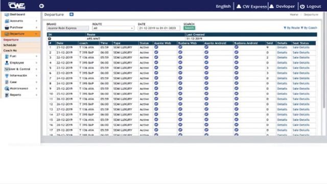This screenshot has width=327, height=184.
Task: Click row 9 Asante Web check icon
Action: 156,88
